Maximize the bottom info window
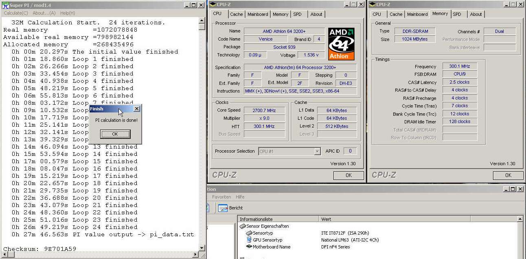526x259 pixels. coord(513,189)
